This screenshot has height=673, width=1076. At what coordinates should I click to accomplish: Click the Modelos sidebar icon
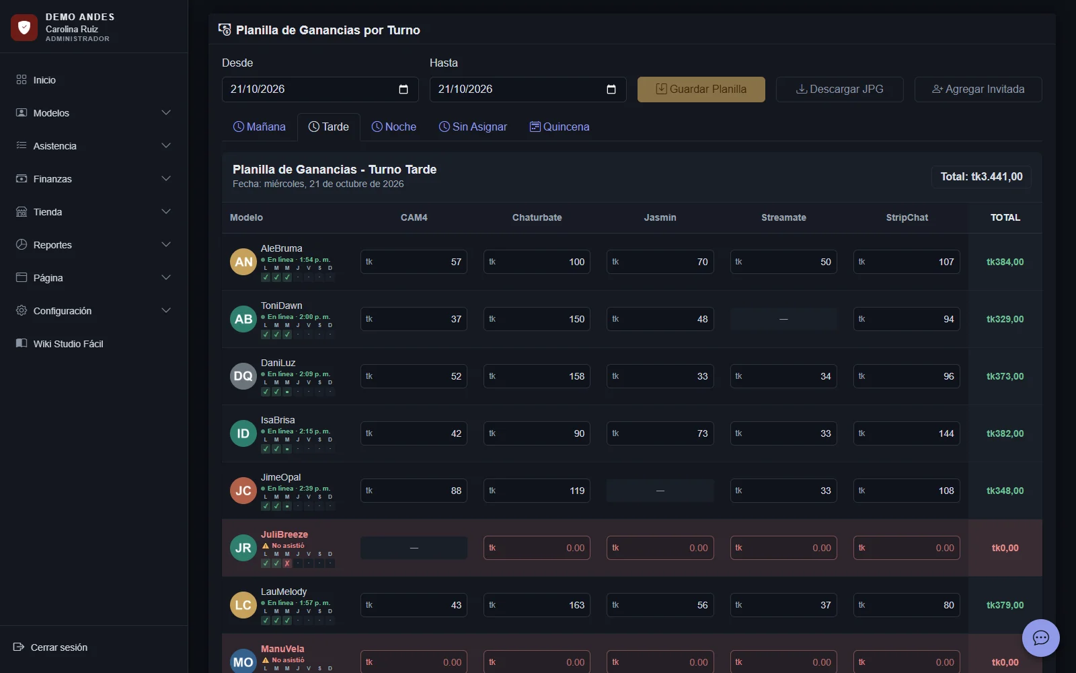pos(22,112)
